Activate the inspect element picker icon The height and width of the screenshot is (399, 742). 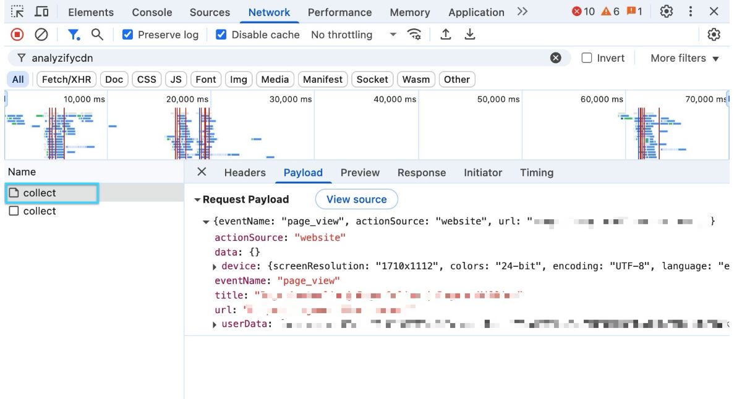pyautogui.click(x=18, y=12)
